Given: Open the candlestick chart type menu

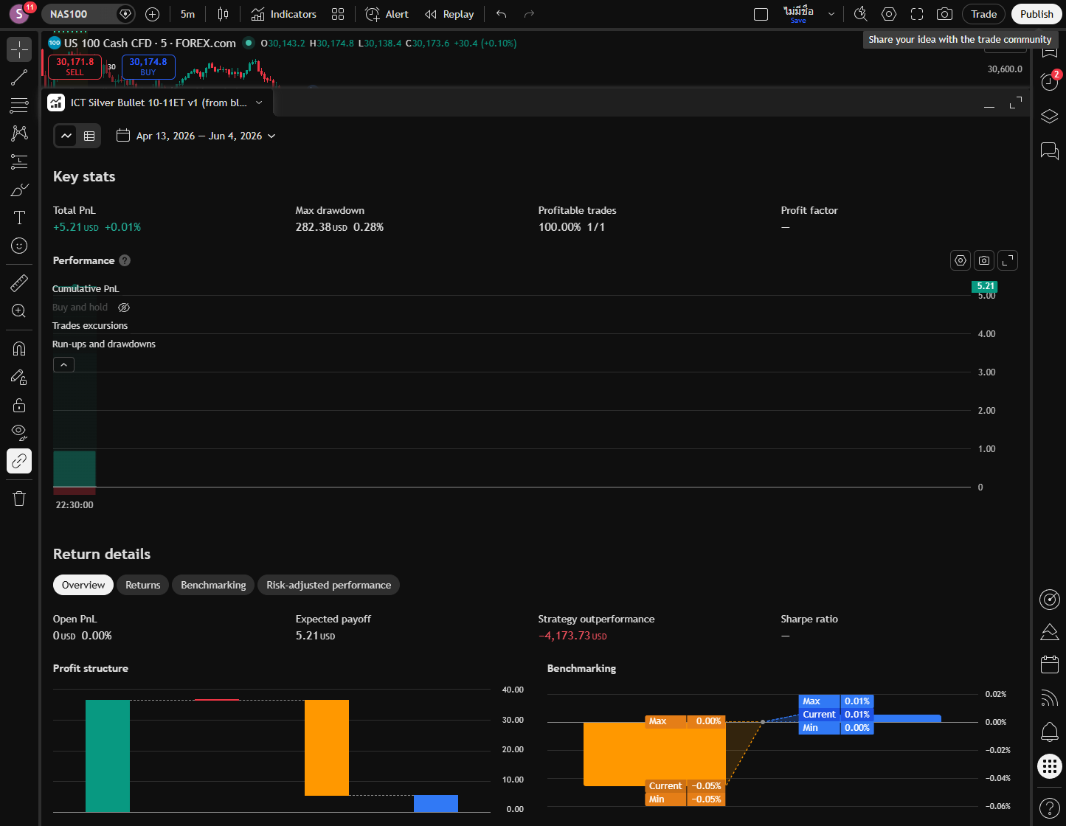Looking at the screenshot, I should point(224,14).
